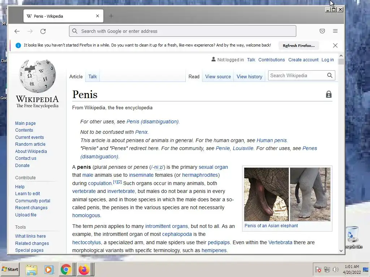Open Chrome from the taskbar

[66, 269]
